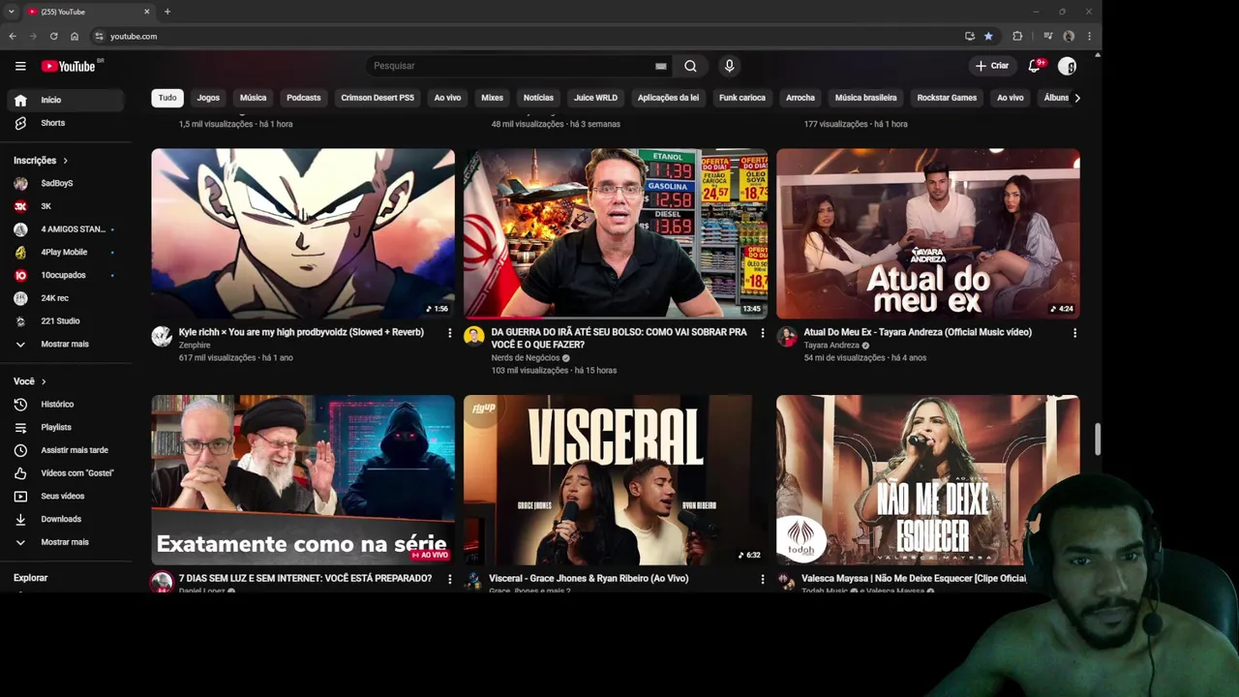Open Seus vídeos in sidebar
Viewport: 1239px width, 697px height.
pyautogui.click(x=64, y=496)
